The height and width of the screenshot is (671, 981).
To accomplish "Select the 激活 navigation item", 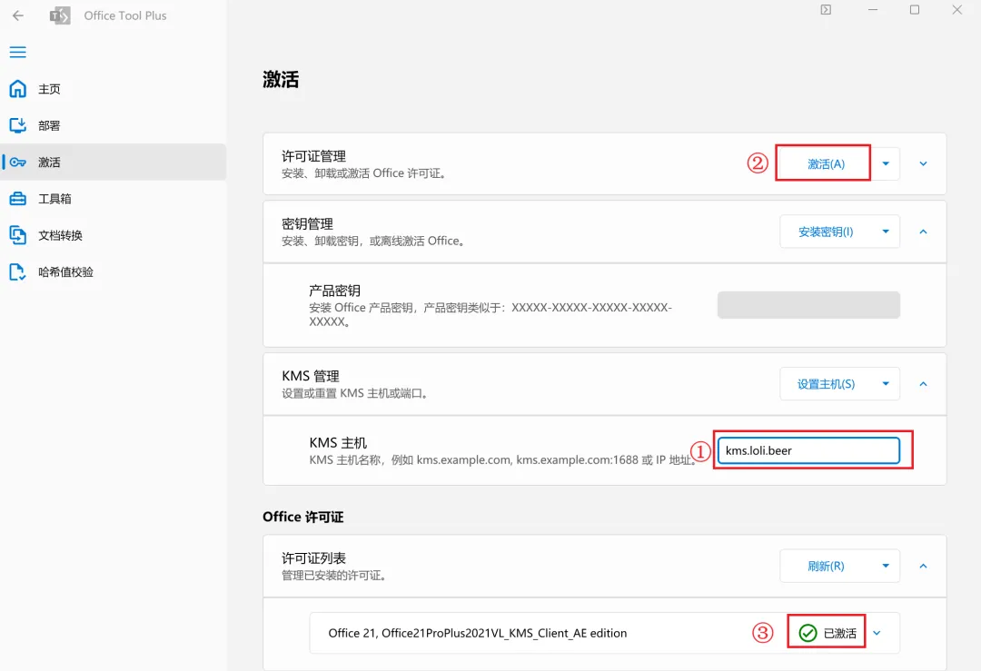I will pyautogui.click(x=114, y=163).
